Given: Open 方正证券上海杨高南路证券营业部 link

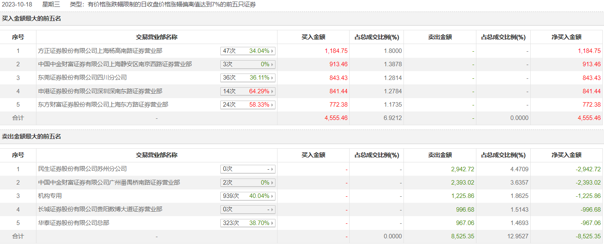Looking at the screenshot, I should click(100, 51).
